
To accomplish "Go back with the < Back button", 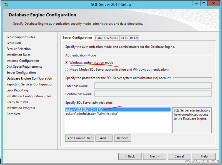I will (x=130, y=156).
